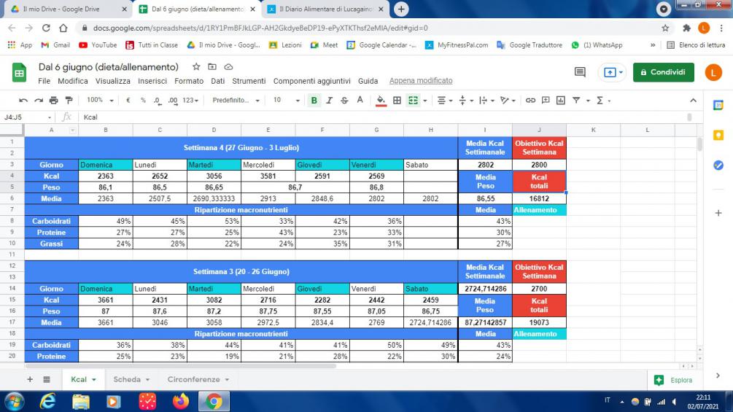Viewport: 733px width, 412px height.
Task: Open comment history icon
Action: pos(581,72)
